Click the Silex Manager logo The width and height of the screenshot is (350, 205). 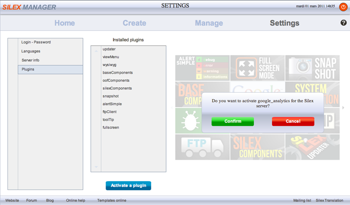click(x=29, y=7)
